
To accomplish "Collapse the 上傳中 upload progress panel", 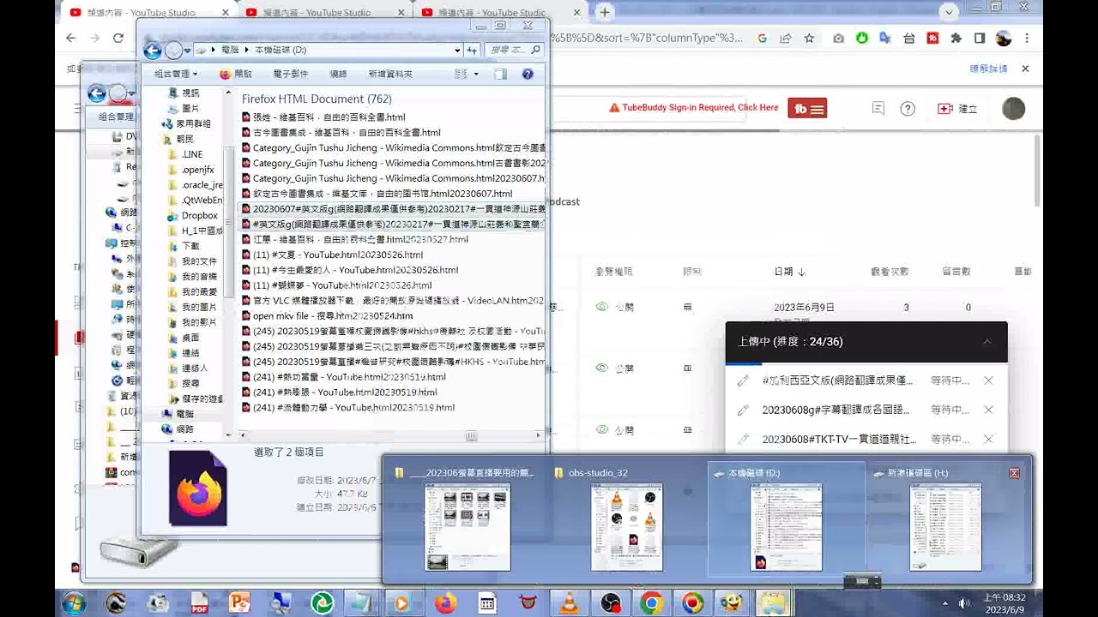I will pos(987,341).
